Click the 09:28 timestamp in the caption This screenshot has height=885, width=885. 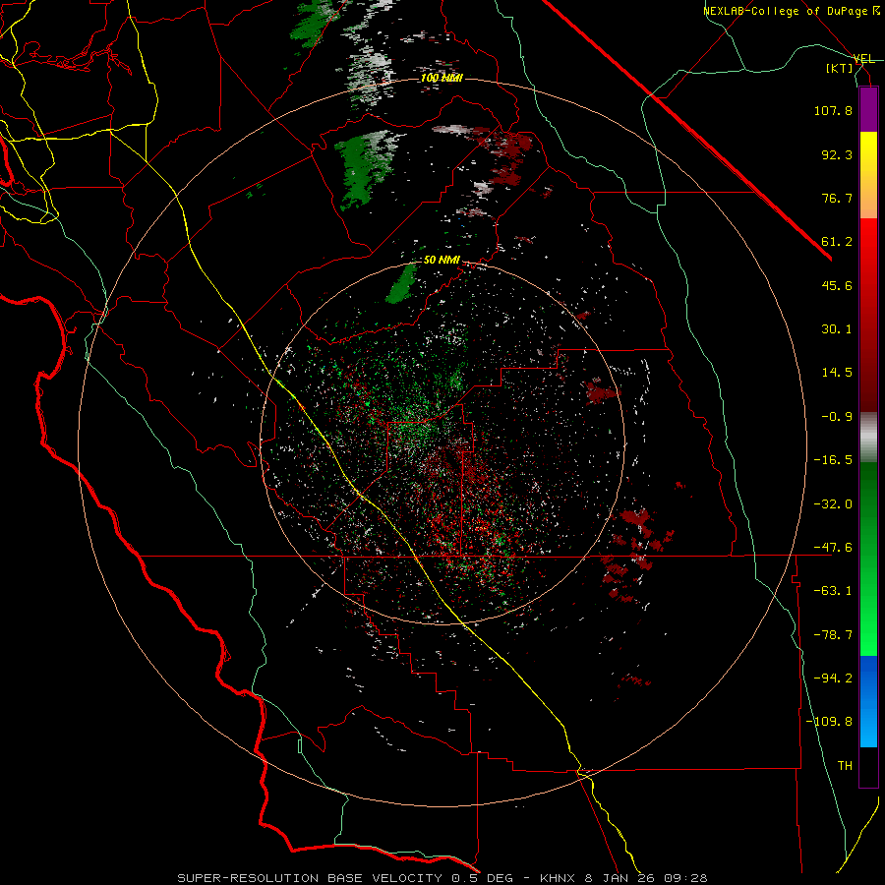click(x=685, y=878)
